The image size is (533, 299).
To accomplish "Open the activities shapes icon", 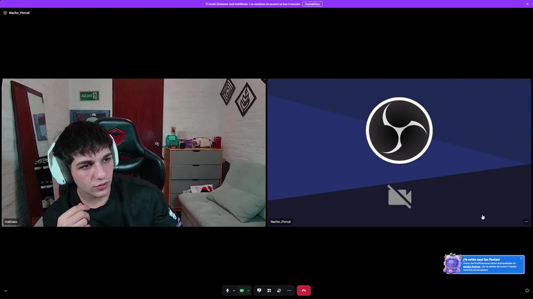I will point(269,290).
